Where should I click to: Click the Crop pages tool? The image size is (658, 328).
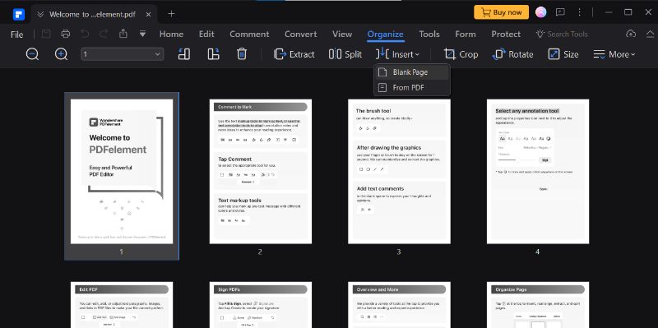461,54
